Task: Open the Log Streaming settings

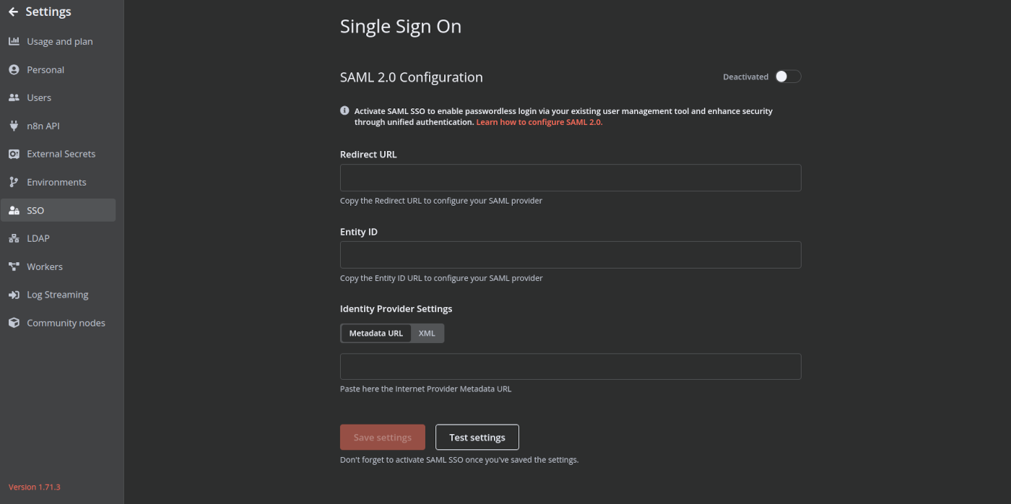Action: [57, 294]
